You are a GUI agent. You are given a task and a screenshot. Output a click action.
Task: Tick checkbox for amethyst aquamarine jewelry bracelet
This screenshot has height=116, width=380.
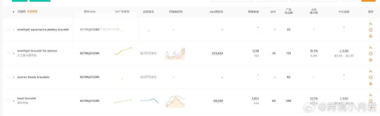click(x=8, y=30)
